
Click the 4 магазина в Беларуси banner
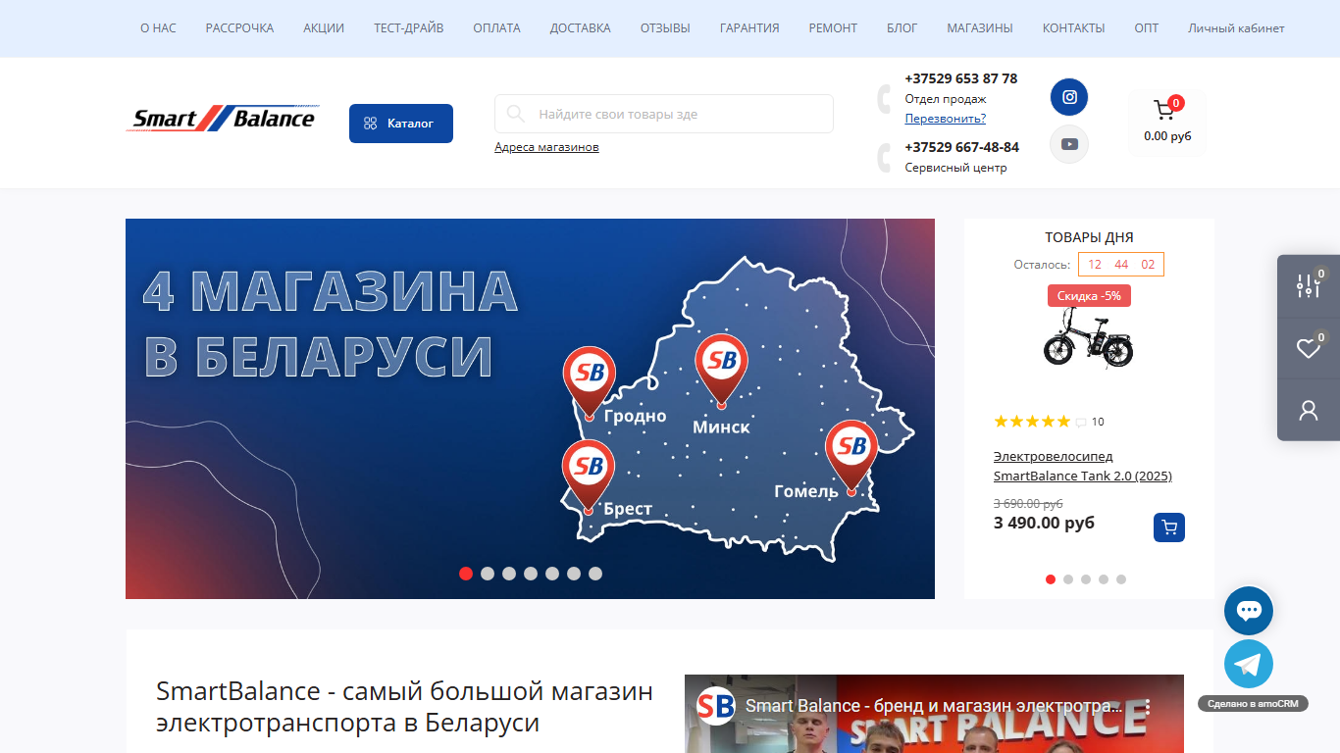click(x=530, y=409)
